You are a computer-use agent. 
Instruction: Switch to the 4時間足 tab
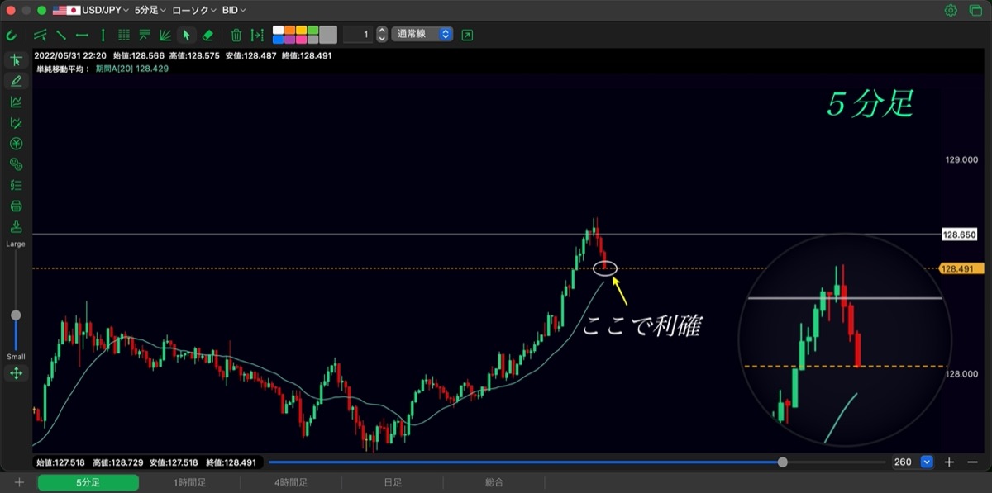click(x=291, y=482)
